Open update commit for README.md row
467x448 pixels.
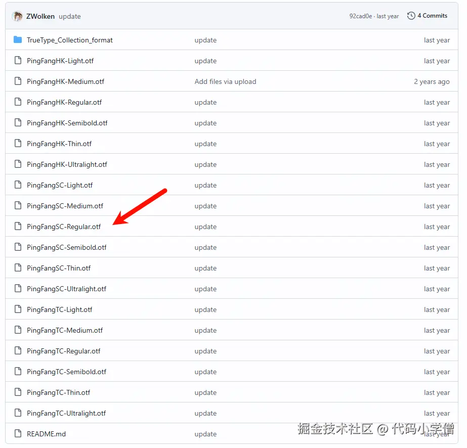(205, 434)
